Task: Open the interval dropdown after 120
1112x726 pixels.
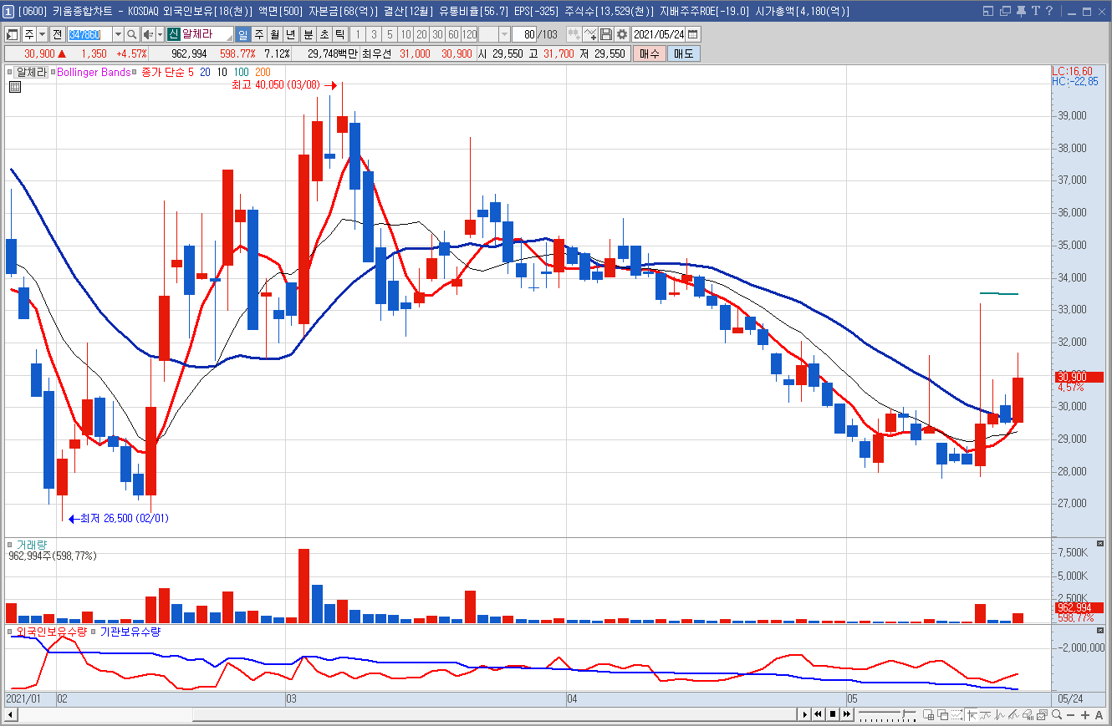Action: pos(505,34)
